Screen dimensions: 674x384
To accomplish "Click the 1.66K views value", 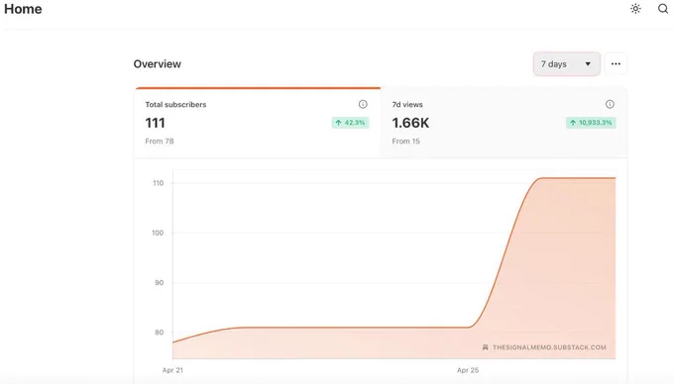I will pos(410,123).
